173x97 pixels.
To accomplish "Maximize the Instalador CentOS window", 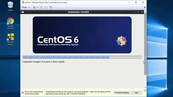I will pos(138,12).
